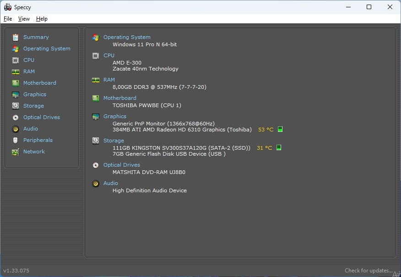Click the CPU chip icon in sidebar
This screenshot has height=277, width=401.
tap(16, 60)
